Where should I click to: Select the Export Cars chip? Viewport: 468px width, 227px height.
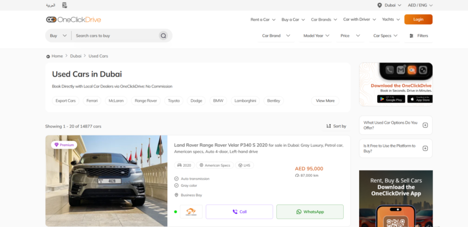coord(66,101)
